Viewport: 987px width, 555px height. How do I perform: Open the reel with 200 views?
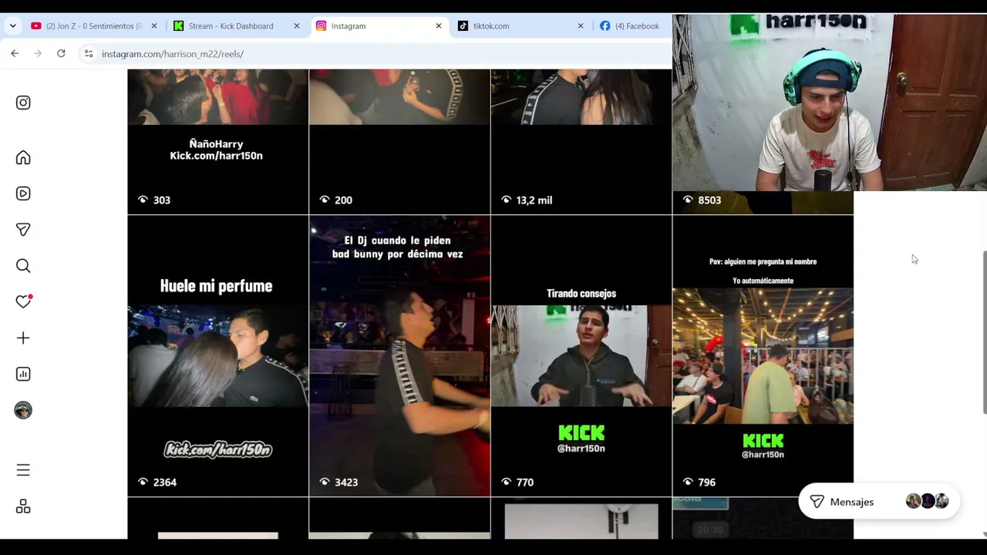399,142
